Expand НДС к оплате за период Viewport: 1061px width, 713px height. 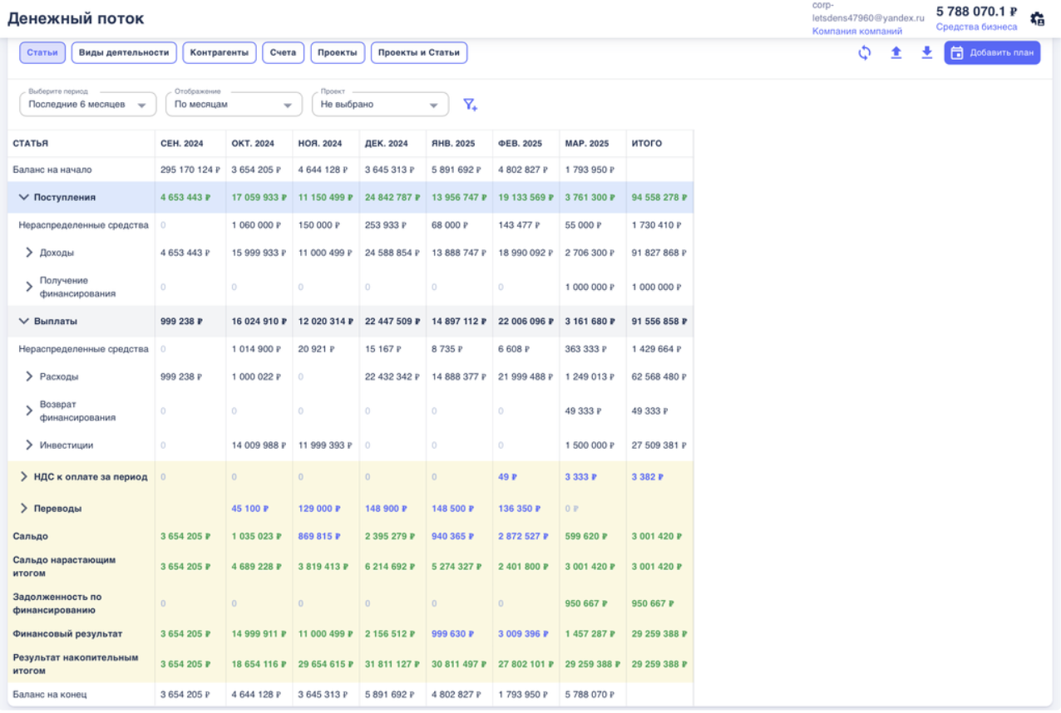[24, 477]
